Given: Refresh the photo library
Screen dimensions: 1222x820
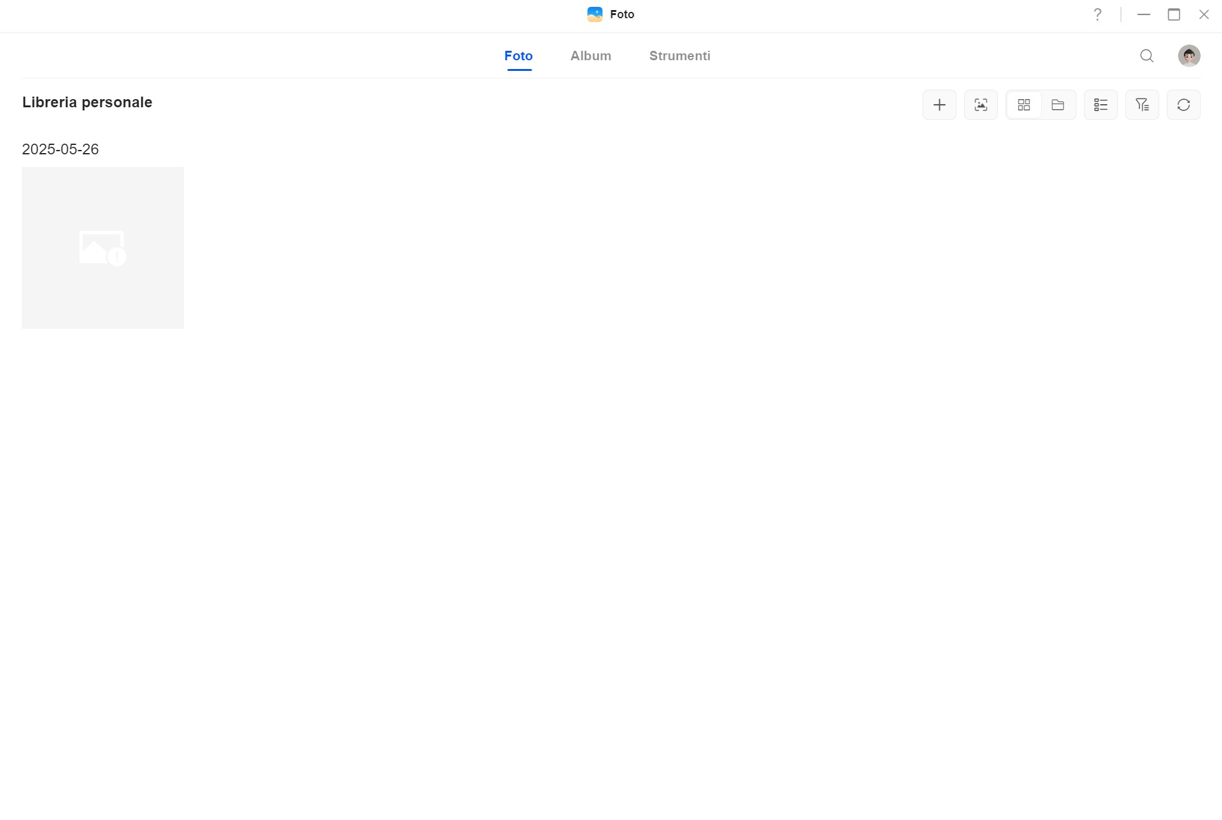Looking at the screenshot, I should tap(1183, 105).
